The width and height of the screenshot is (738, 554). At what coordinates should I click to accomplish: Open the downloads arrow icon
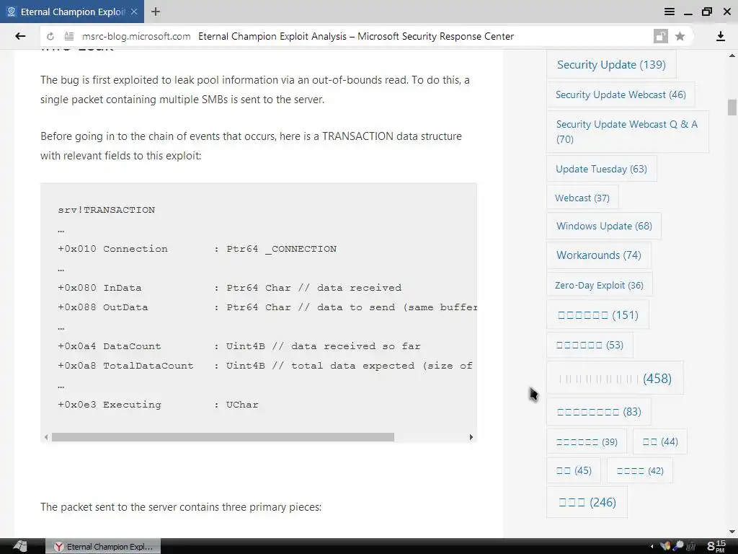pos(720,36)
